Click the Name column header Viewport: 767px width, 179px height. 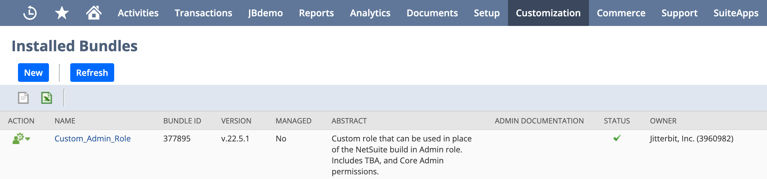pyautogui.click(x=65, y=121)
